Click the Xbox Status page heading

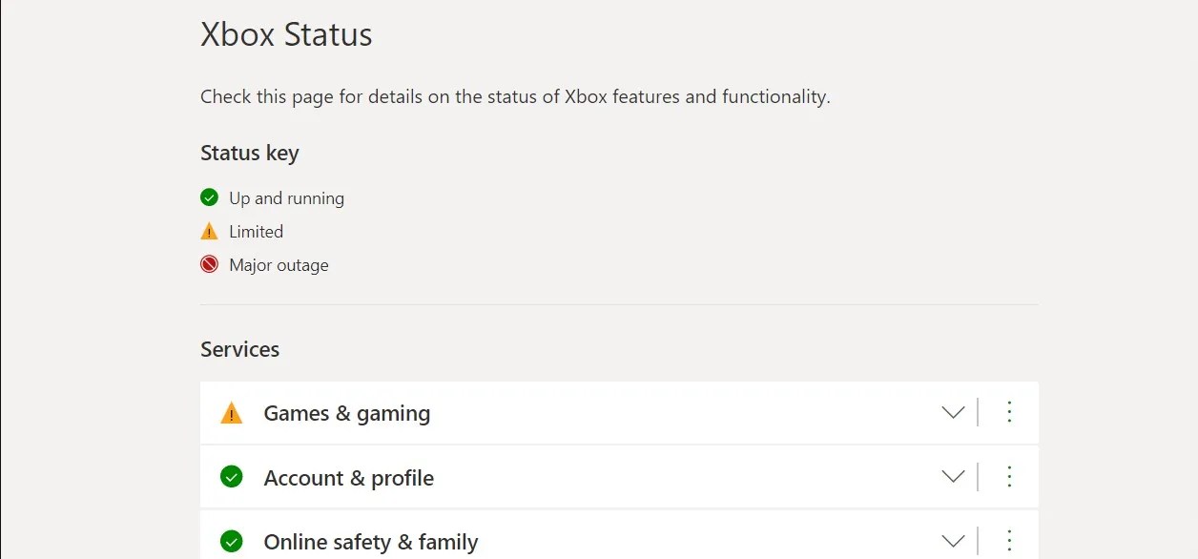pyautogui.click(x=286, y=34)
